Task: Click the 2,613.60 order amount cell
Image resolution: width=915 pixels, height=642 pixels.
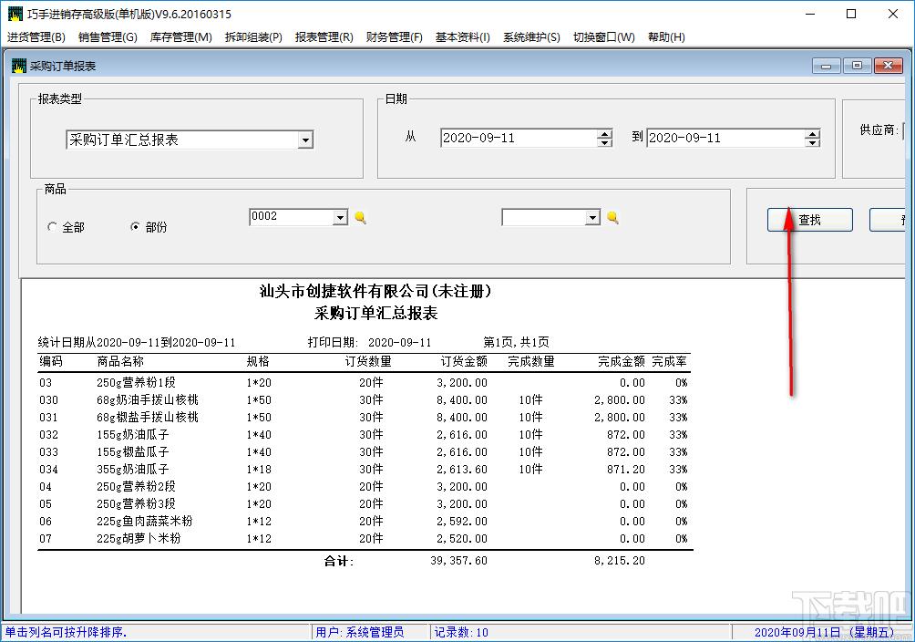Action: pos(462,469)
